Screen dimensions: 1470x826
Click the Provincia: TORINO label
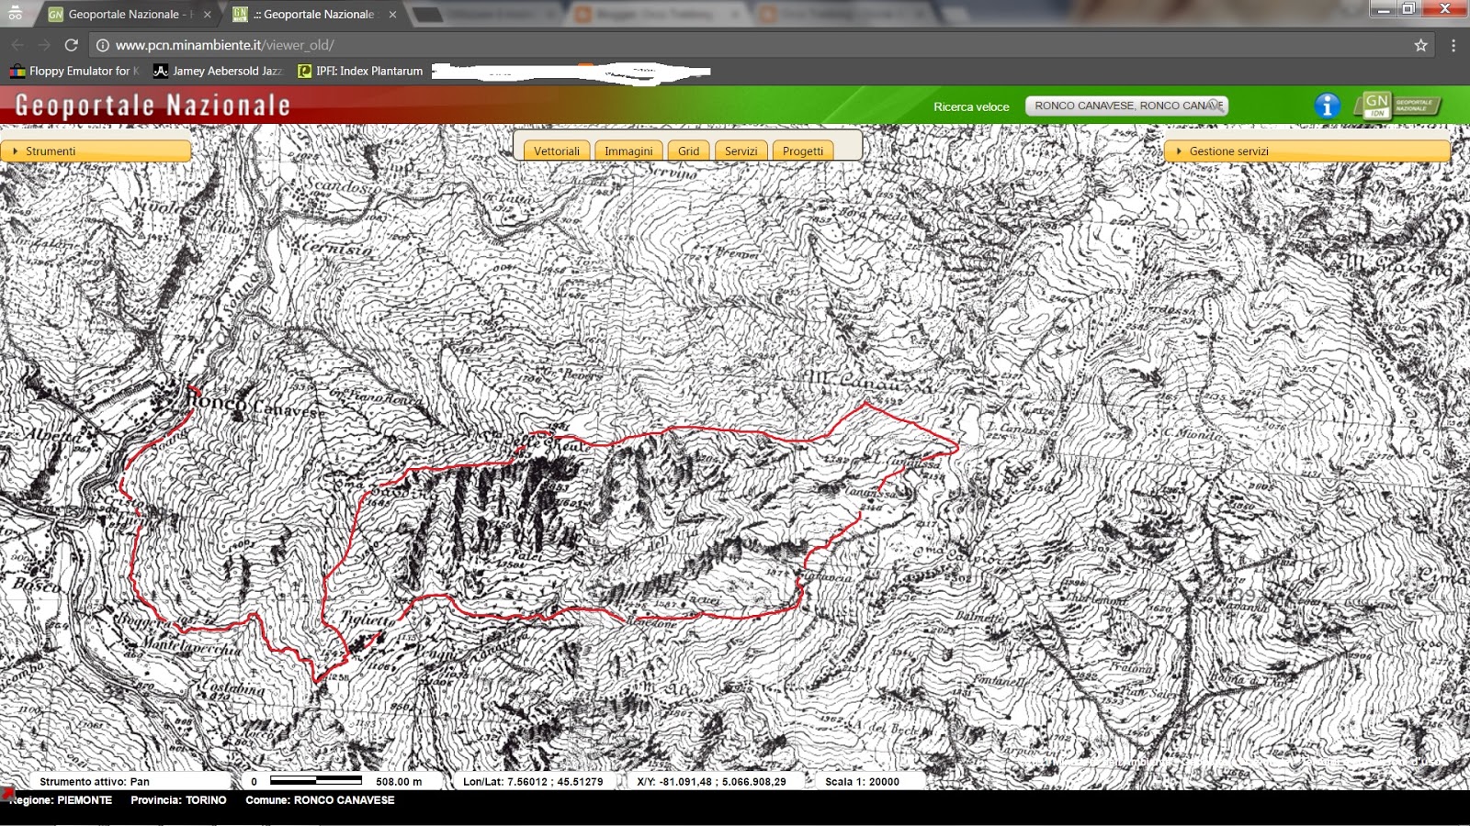178,800
